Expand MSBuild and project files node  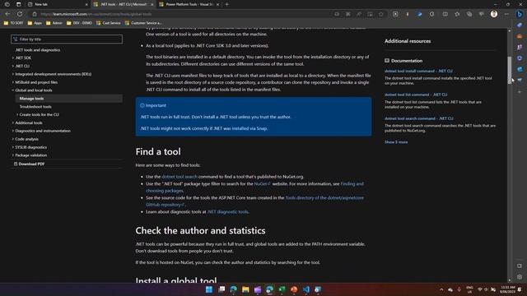13,82
